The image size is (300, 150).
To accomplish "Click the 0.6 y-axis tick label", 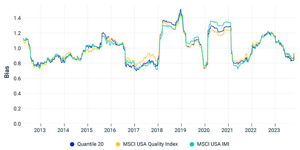I will 17,78.
